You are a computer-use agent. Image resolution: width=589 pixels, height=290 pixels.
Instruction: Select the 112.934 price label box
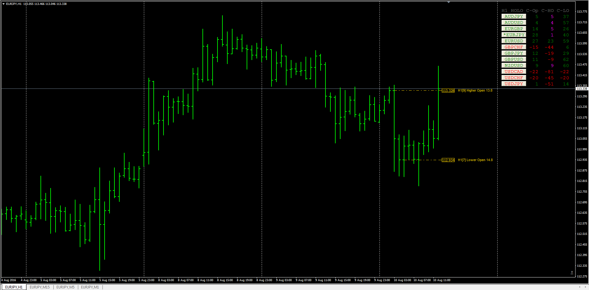point(448,160)
